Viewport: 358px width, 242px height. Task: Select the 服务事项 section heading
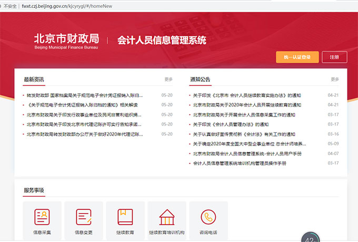[x=34, y=190]
